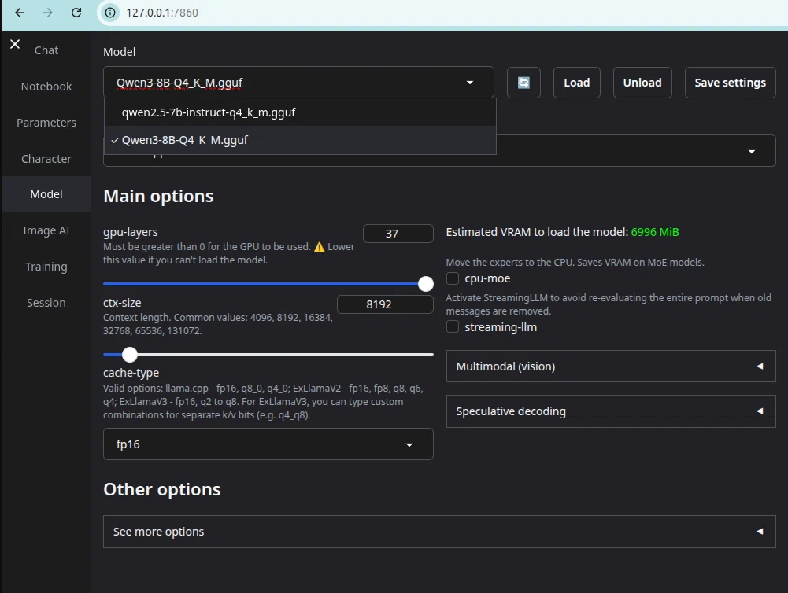The width and height of the screenshot is (788, 593).
Task: Select the Model tab in the sidebar
Action: pyautogui.click(x=46, y=194)
